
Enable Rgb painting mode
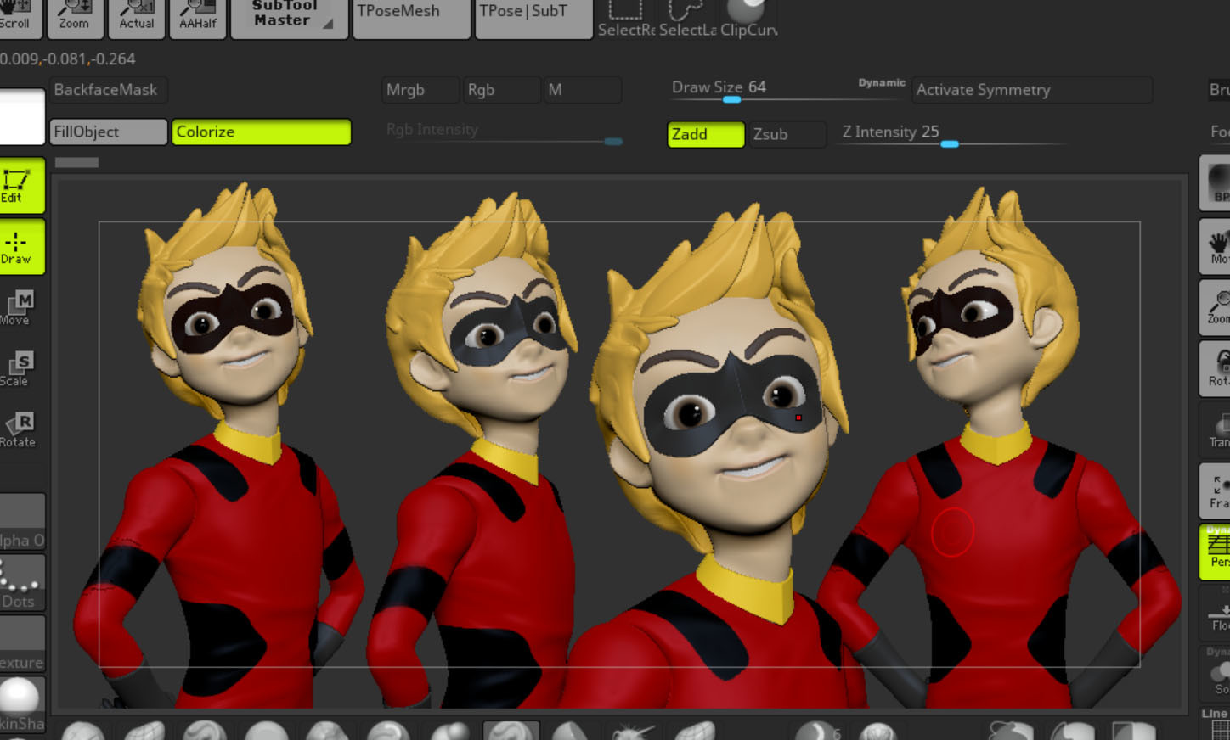[501, 90]
